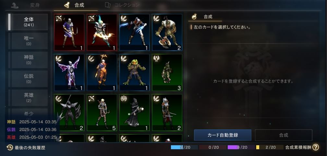Image resolution: width=327 pixels, height=156 pixels.
Task: Click the purple 8/20 progress bar
Action: pos(241,147)
